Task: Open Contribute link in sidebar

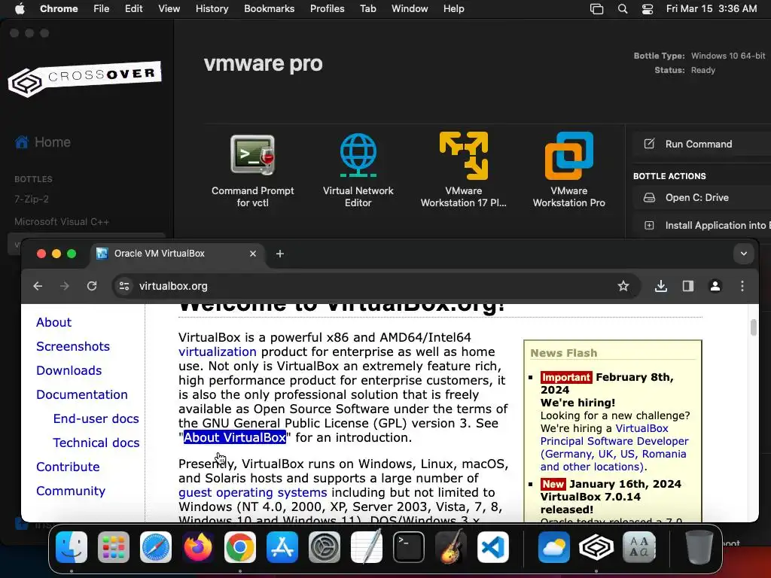Action: coord(68,467)
